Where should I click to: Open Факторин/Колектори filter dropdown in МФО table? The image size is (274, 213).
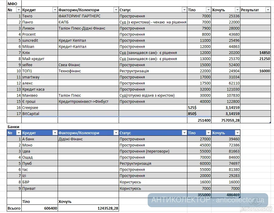pos(116,10)
